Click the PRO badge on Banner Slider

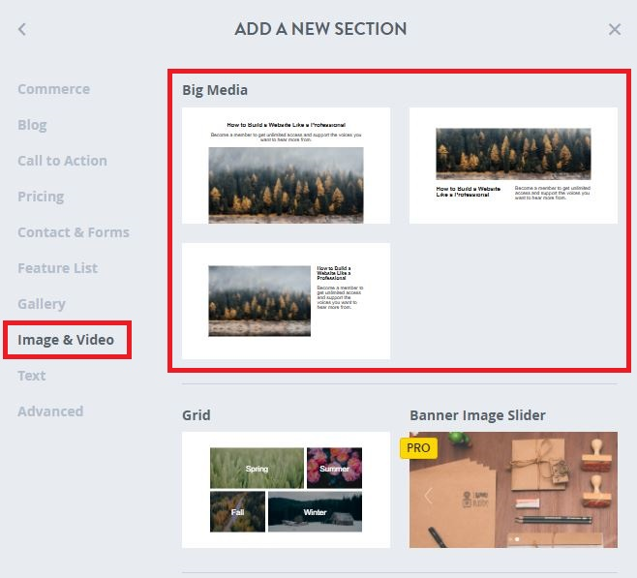click(418, 448)
